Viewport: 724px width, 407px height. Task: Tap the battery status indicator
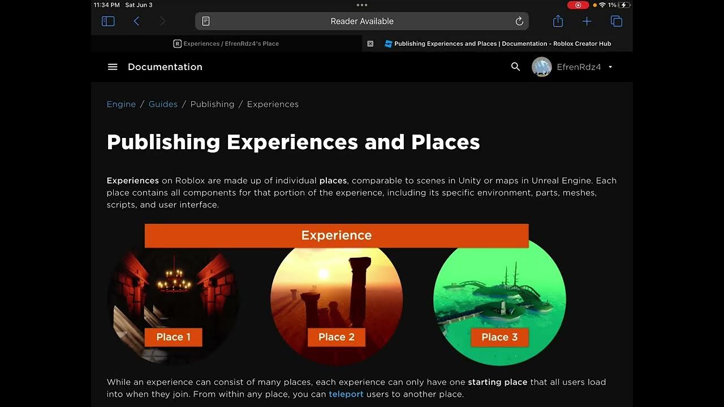[624, 5]
